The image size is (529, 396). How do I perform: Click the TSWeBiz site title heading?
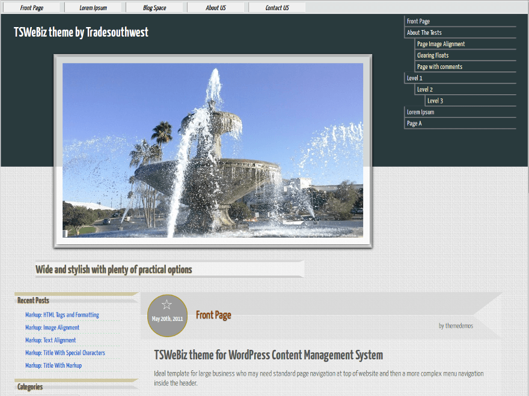pyautogui.click(x=81, y=32)
